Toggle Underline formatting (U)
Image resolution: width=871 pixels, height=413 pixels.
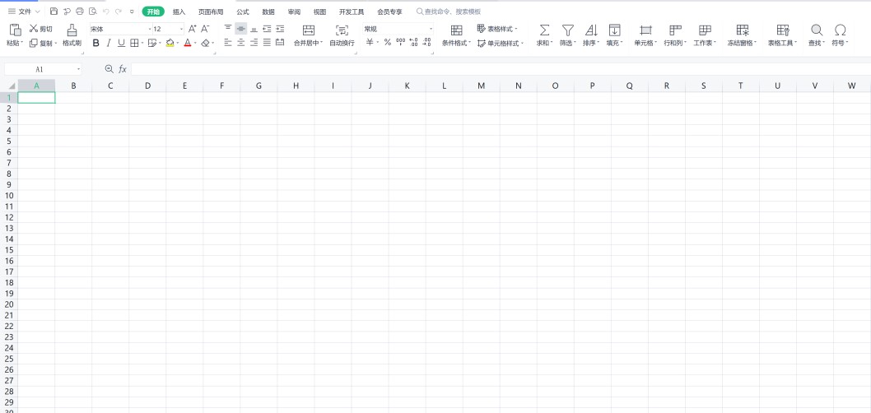[121, 43]
